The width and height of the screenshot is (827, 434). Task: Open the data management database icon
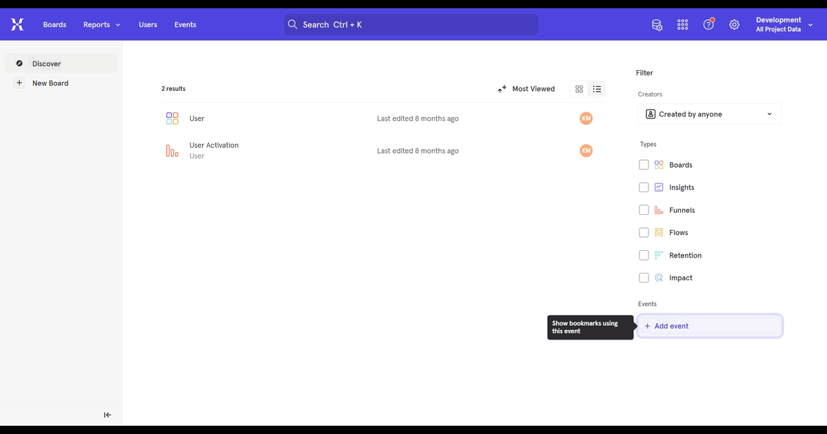(x=657, y=25)
